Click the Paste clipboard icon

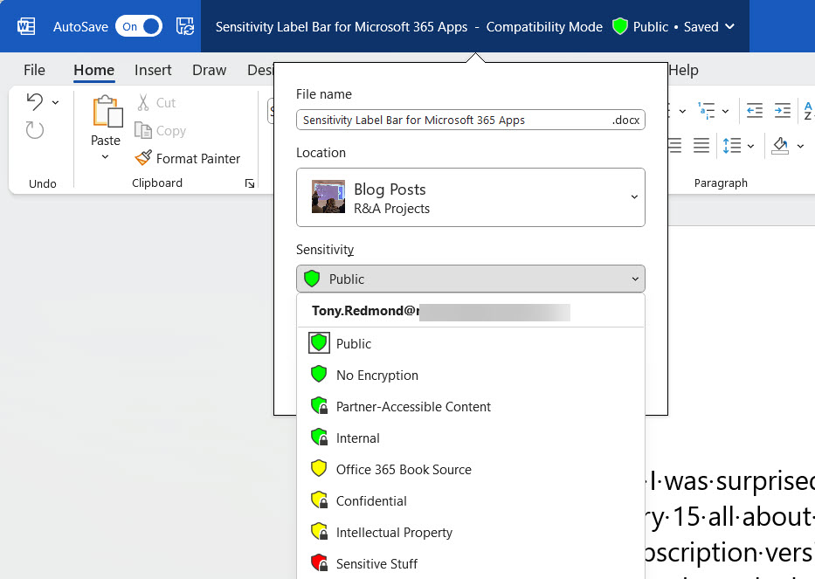[107, 111]
